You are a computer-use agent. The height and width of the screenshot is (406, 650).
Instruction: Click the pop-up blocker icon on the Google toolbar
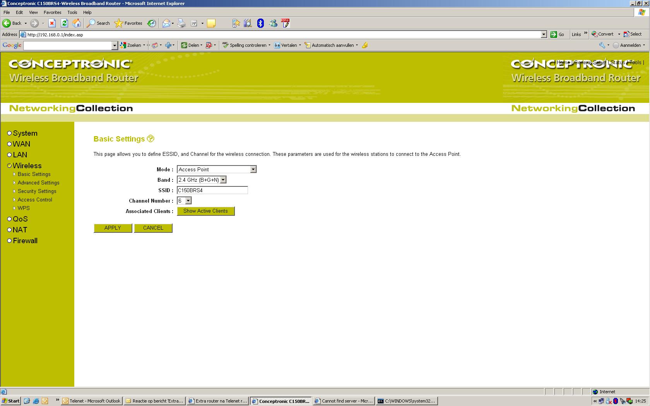click(x=209, y=45)
